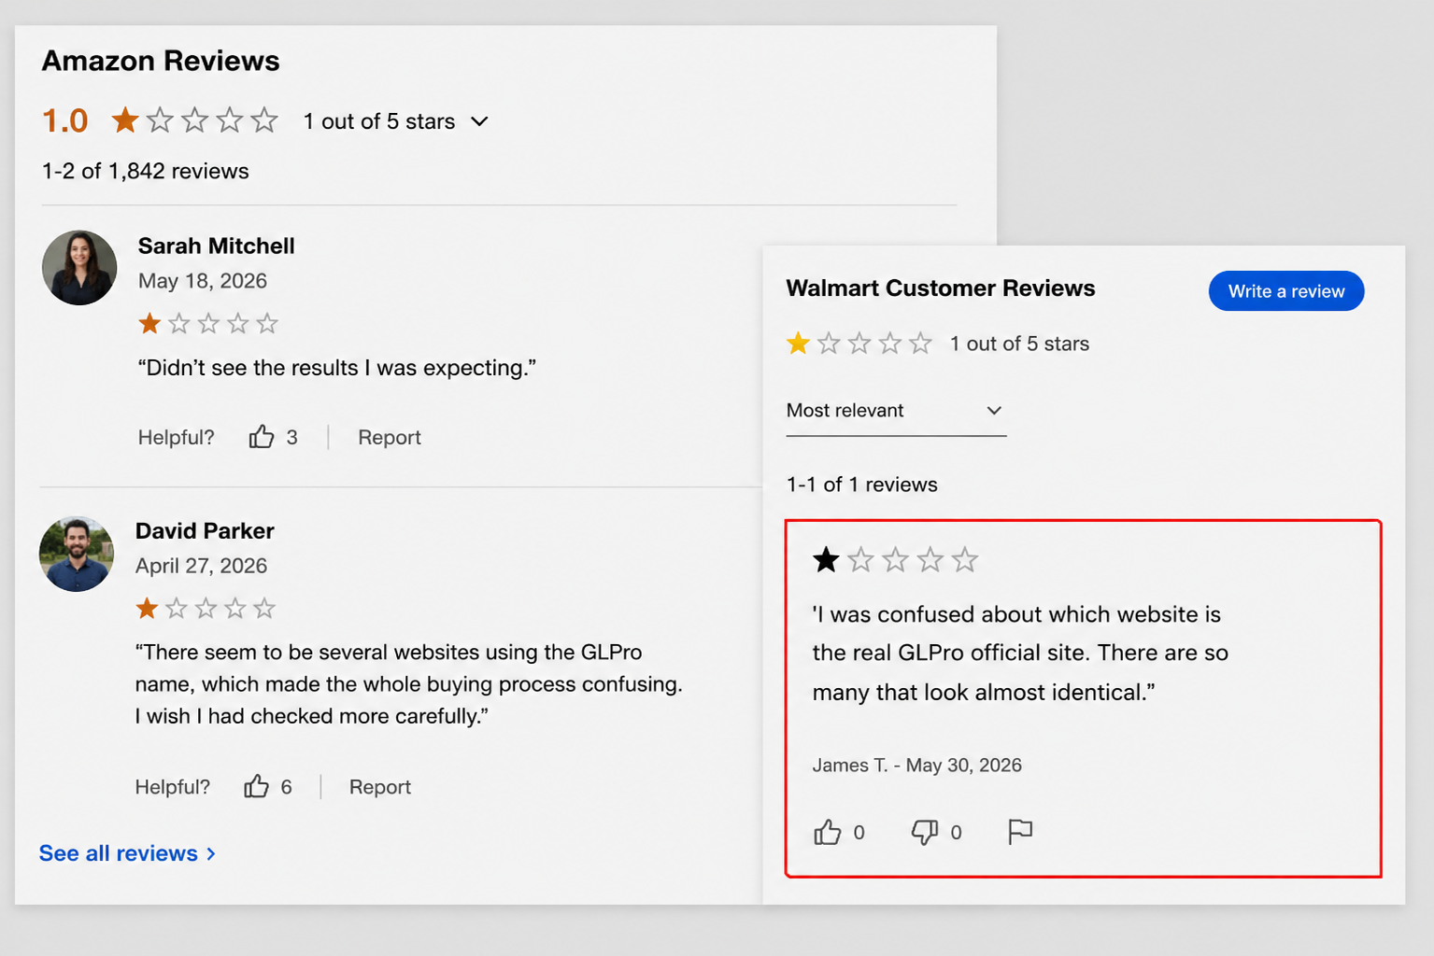Click Sarah Mitchell's one-star rating

[x=208, y=324]
